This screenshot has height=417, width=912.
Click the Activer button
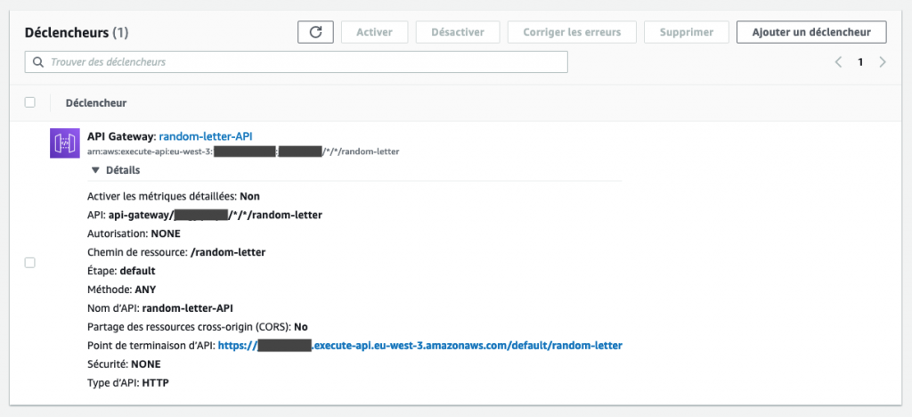click(375, 32)
